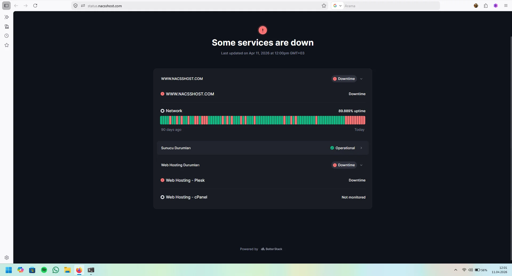Image resolution: width=512 pixels, height=276 pixels.
Task: Click Web Hosting Durumları Downtime badge
Action: pos(344,165)
